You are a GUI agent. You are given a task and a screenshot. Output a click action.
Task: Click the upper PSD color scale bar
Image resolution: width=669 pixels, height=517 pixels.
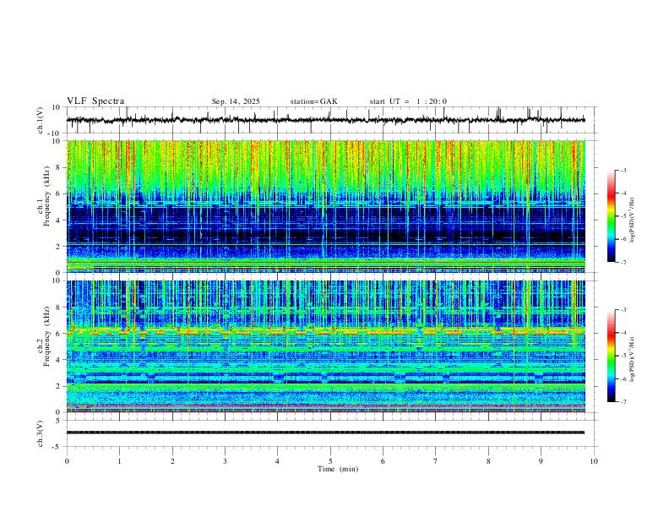pos(611,215)
